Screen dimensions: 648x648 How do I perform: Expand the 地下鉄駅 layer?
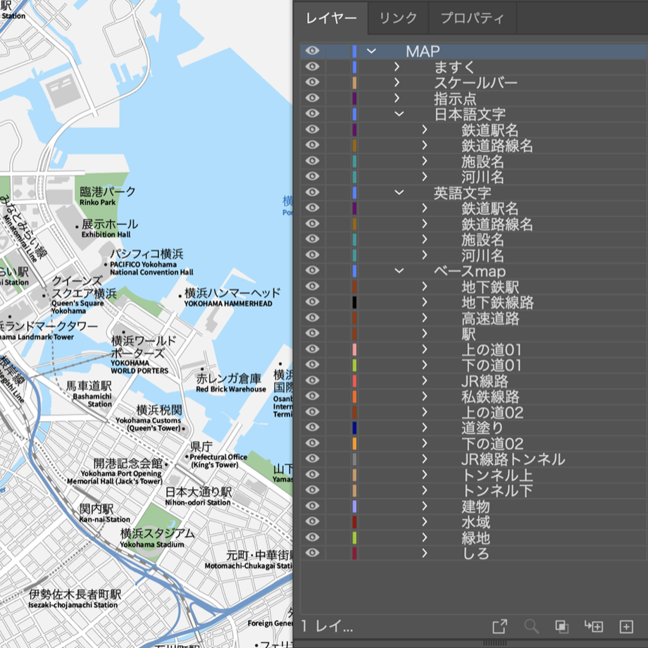(x=425, y=287)
